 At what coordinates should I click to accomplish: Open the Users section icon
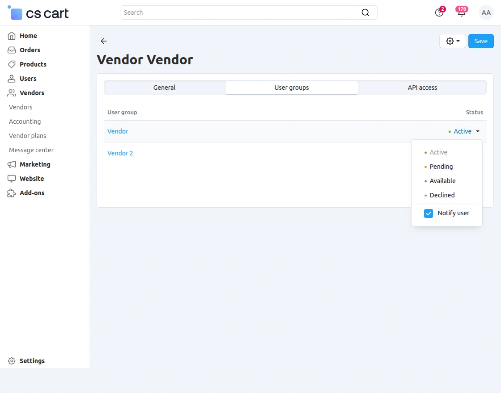coord(12,79)
